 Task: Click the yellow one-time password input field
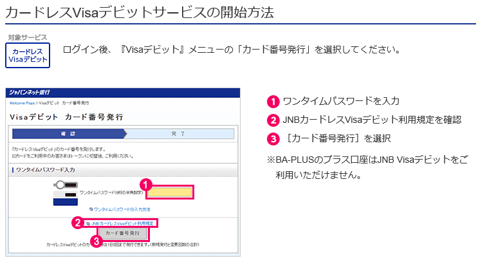pos(170,192)
